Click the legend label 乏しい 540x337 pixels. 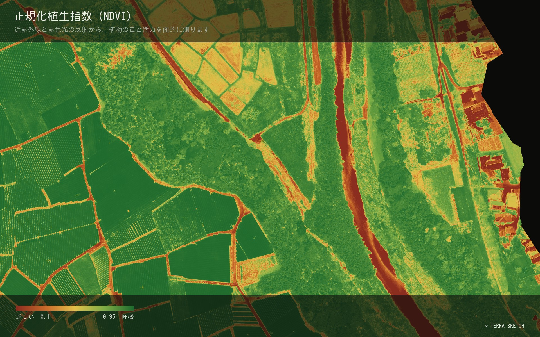point(25,317)
